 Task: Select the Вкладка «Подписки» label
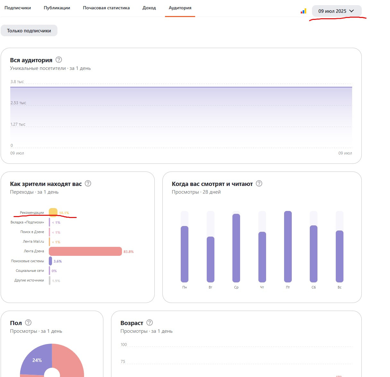click(x=27, y=222)
